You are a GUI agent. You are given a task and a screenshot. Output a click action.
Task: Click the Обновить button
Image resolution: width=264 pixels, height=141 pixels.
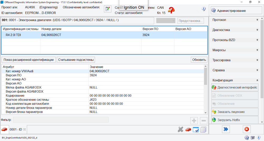tap(199, 60)
